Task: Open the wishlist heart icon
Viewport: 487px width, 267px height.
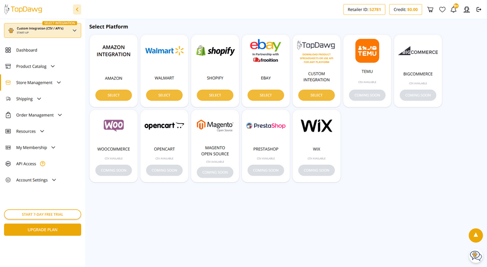Action: pyautogui.click(x=442, y=9)
